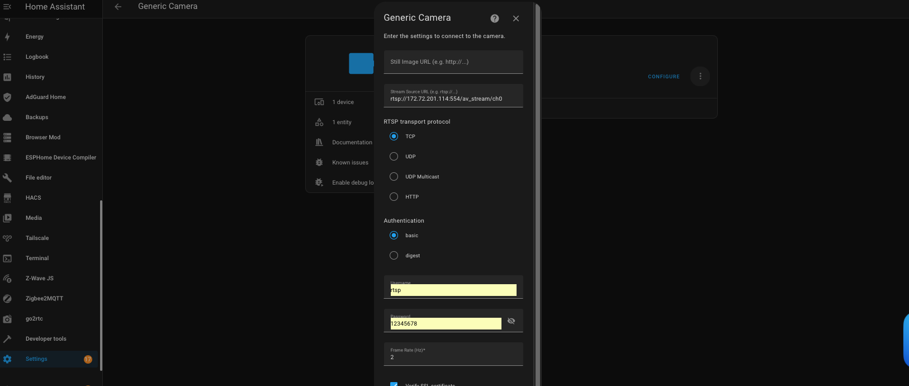Open Terminal in the sidebar
Image resolution: width=909 pixels, height=386 pixels.
[37, 258]
